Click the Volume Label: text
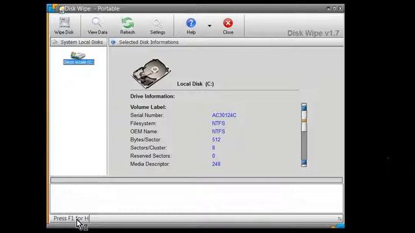This screenshot has height=233, width=415. coord(148,107)
